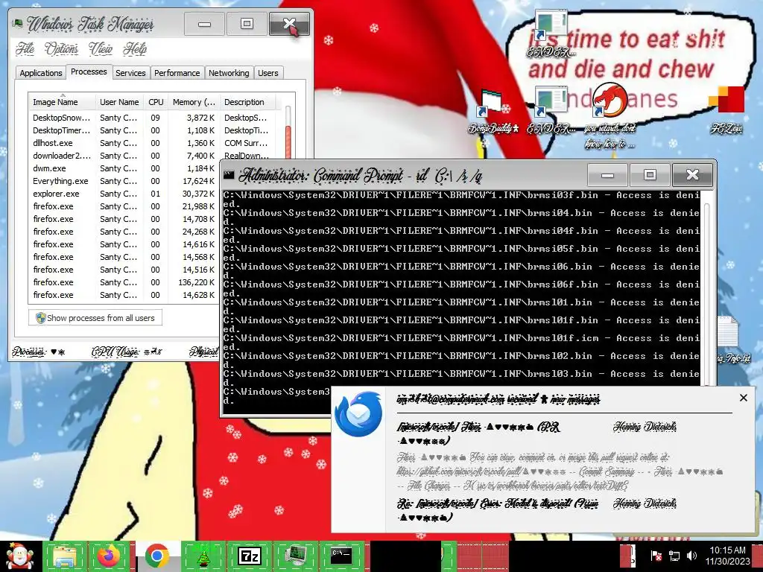Select the FEZ.exe desktop icon
This screenshot has height=572, width=763.
726,110
